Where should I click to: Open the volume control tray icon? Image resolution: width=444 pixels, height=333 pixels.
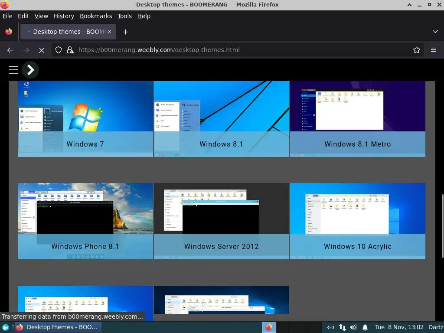(x=353, y=327)
